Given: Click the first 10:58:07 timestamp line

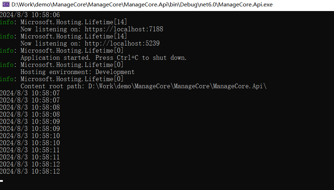Looking at the screenshot, I should click(x=30, y=93).
